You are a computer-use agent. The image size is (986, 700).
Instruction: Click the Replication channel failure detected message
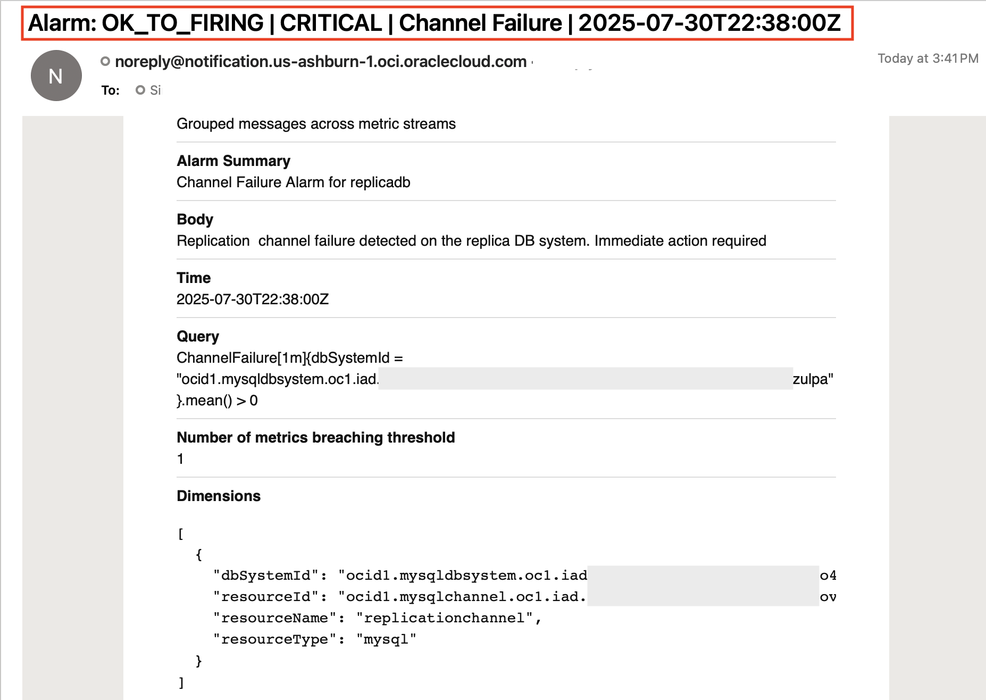(471, 241)
